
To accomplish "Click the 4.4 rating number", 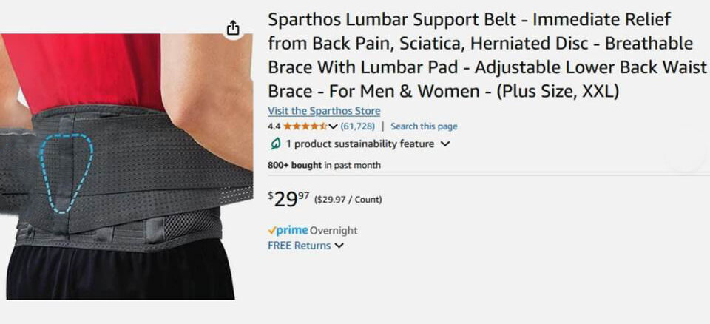I will (x=274, y=126).
